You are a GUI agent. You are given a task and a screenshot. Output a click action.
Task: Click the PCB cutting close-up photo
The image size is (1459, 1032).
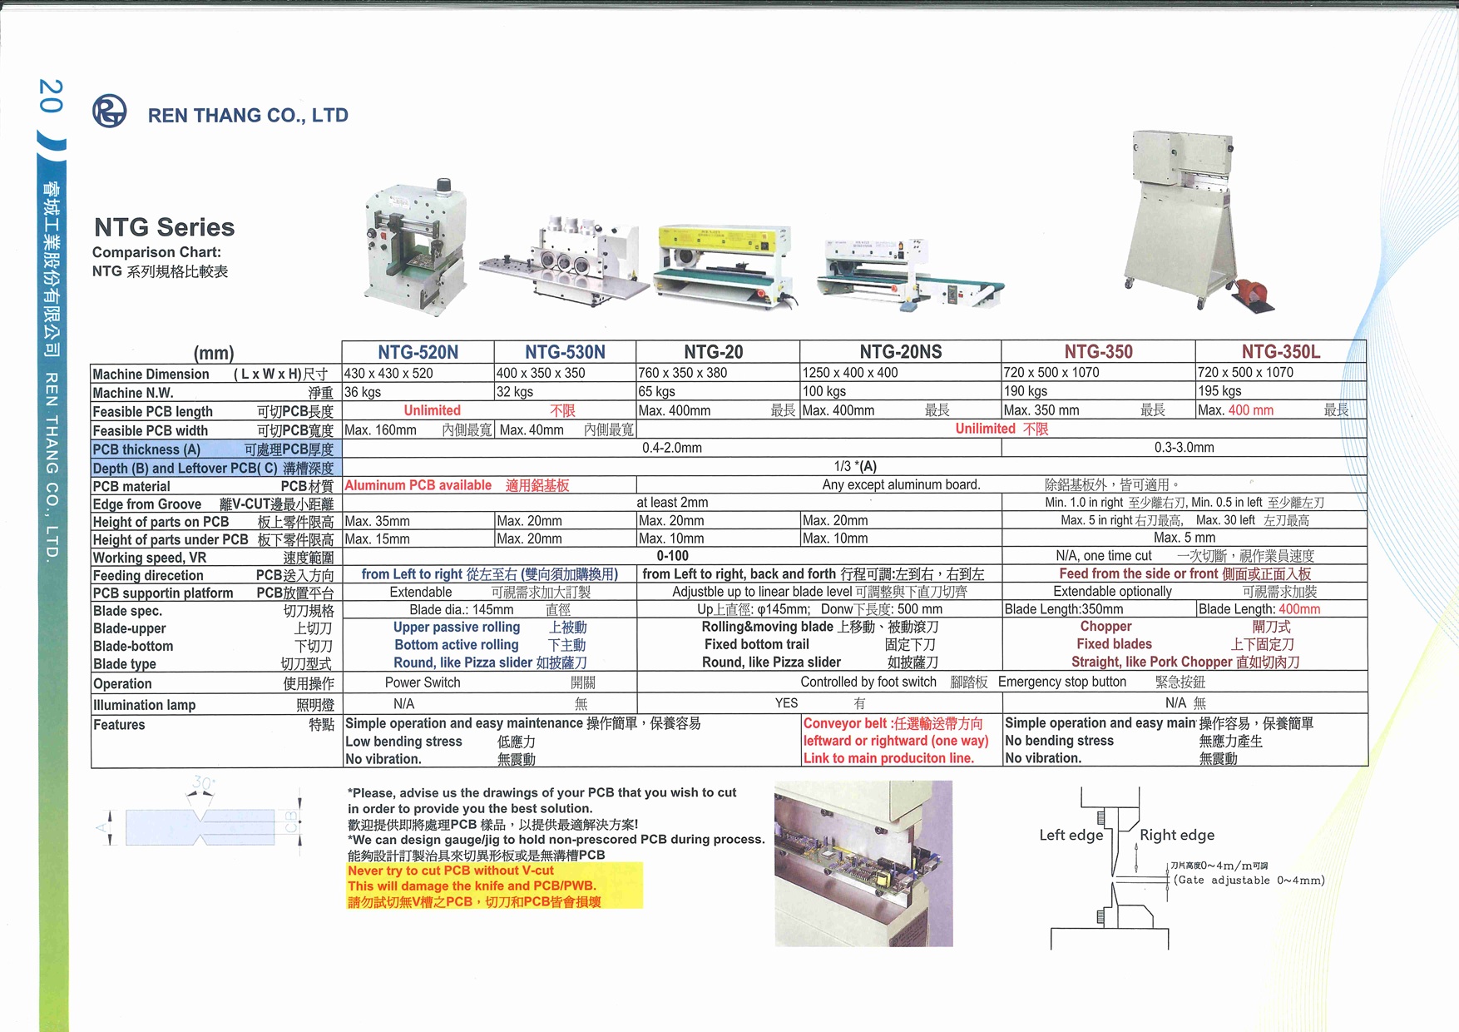[863, 863]
